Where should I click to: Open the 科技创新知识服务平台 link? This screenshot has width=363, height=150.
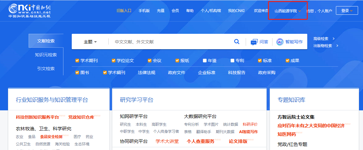click(37, 117)
